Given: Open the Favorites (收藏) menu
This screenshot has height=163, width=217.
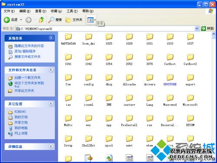Looking at the screenshot, I should point(56,11).
